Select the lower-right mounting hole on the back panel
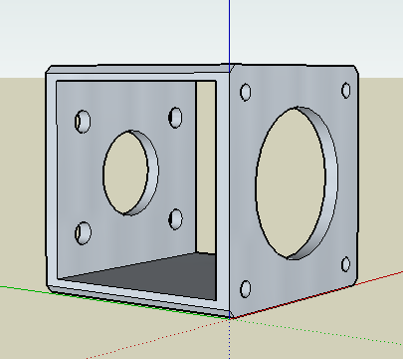 175,219
